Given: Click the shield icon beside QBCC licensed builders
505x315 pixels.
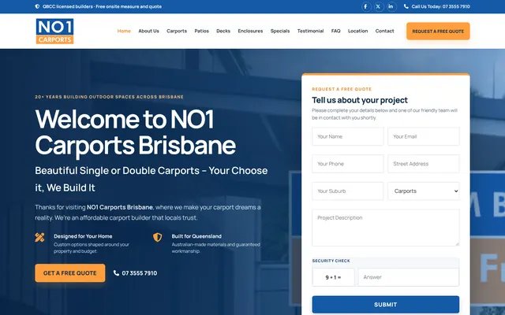Looking at the screenshot, I should click(x=37, y=6).
